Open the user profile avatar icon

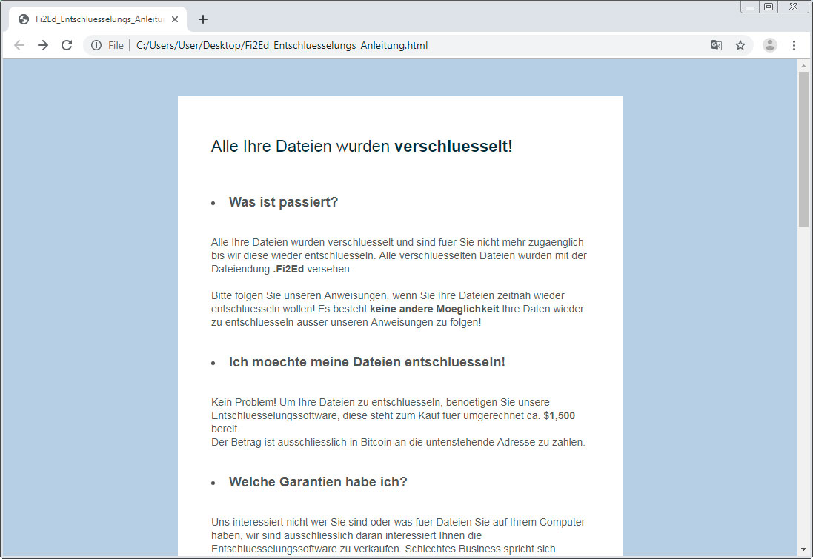770,46
